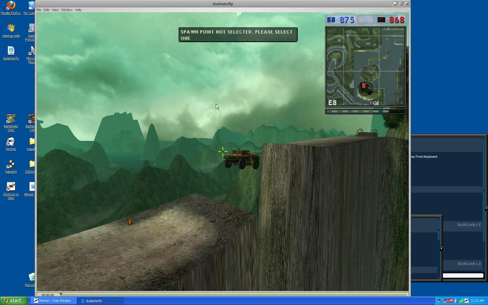Image resolution: width=488 pixels, height=305 pixels.
Task: Open the dudesterfly TARGA file icon
Action: 11,53
